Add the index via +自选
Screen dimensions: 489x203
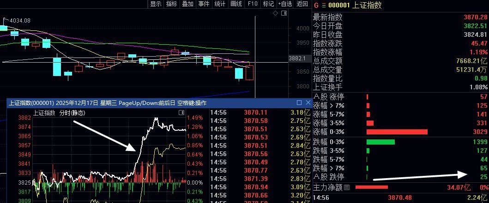pos(285,4)
